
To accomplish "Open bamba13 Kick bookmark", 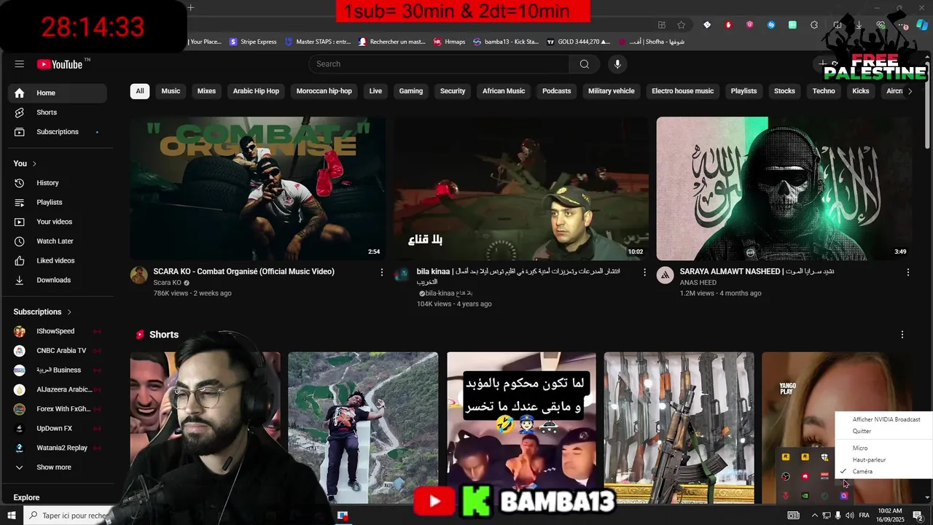I will [x=506, y=42].
